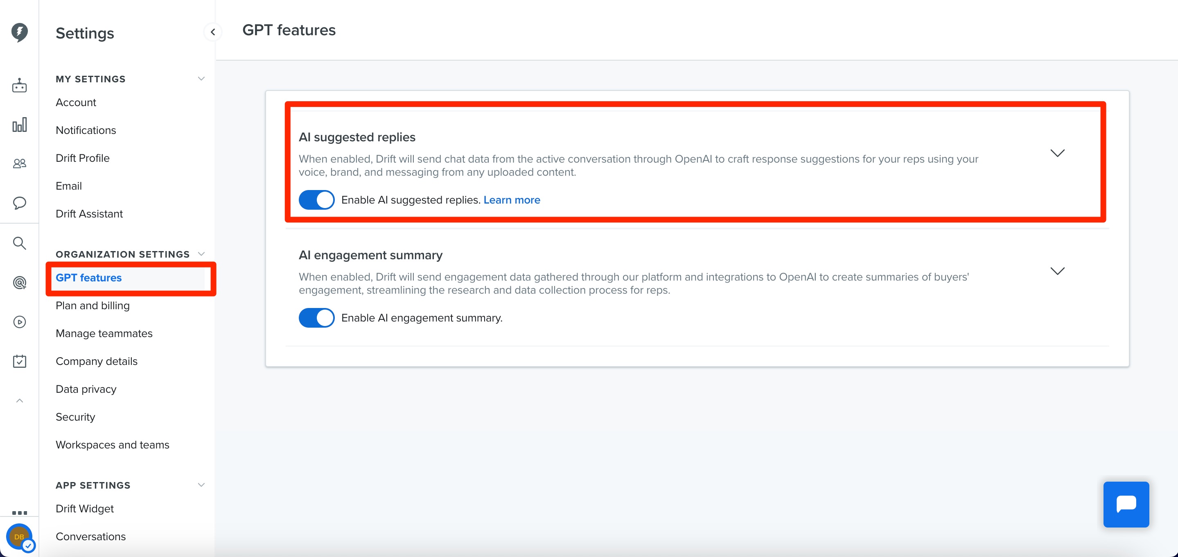Follow the Learn more link

[512, 200]
